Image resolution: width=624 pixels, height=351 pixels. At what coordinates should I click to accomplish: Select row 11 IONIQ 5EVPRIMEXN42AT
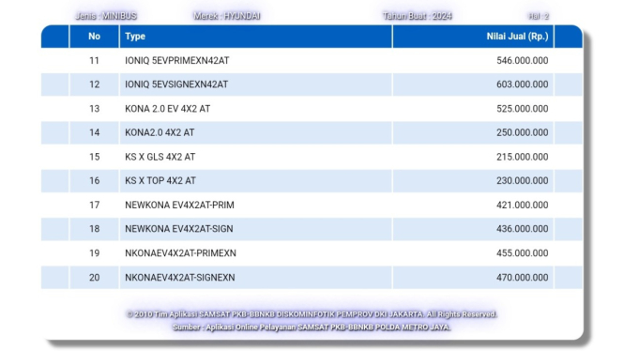[312, 60]
